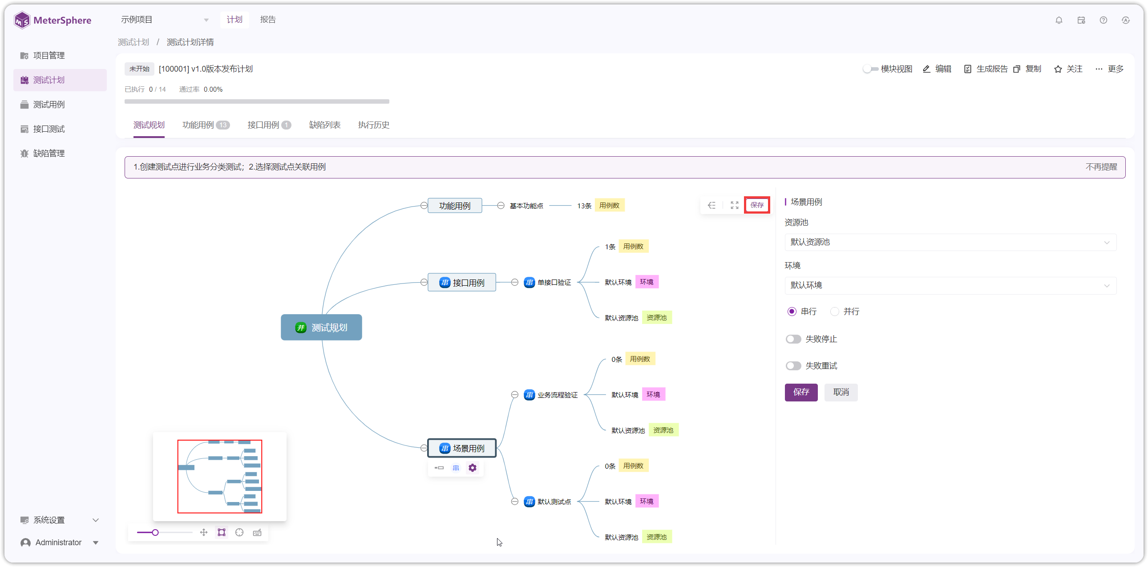The width and height of the screenshot is (1148, 567).
Task: Dismiss tip with 不再提醒 link
Action: tap(1101, 167)
